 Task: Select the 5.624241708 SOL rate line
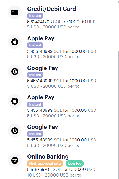click(x=61, y=22)
